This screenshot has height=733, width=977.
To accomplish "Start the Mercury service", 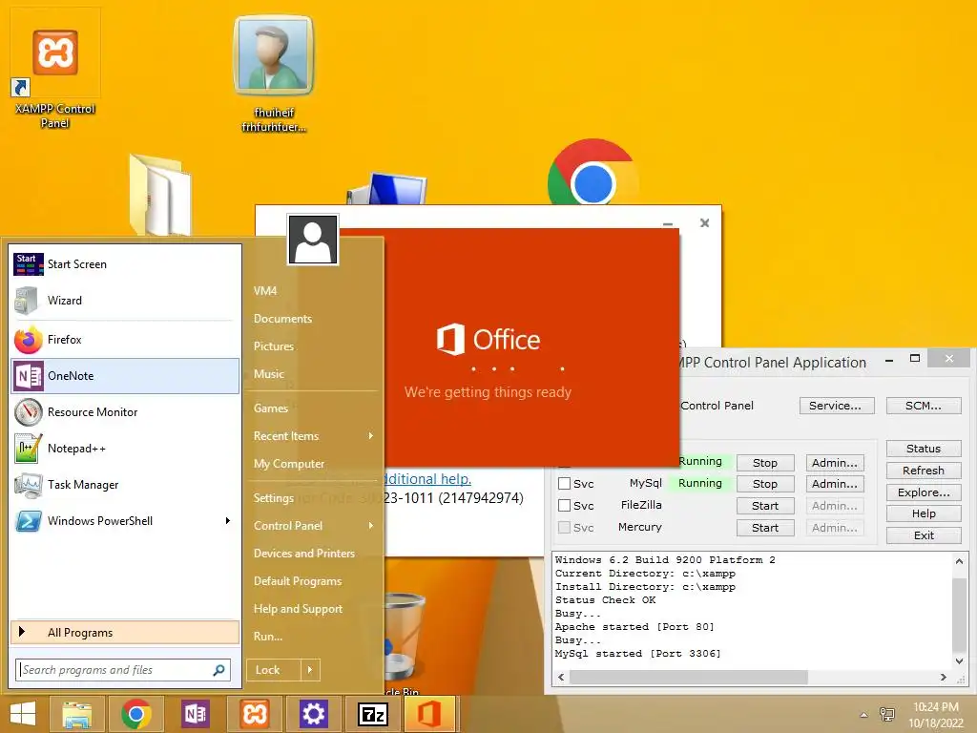I will pos(765,528).
